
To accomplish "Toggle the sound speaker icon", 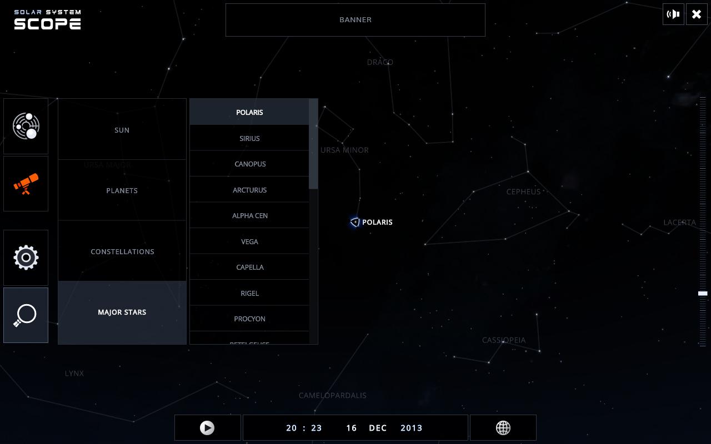I will 674,14.
